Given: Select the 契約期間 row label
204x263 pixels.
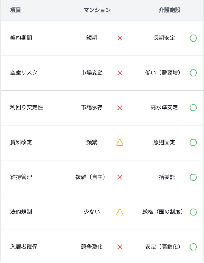Looking at the screenshot, I should 21,38.
